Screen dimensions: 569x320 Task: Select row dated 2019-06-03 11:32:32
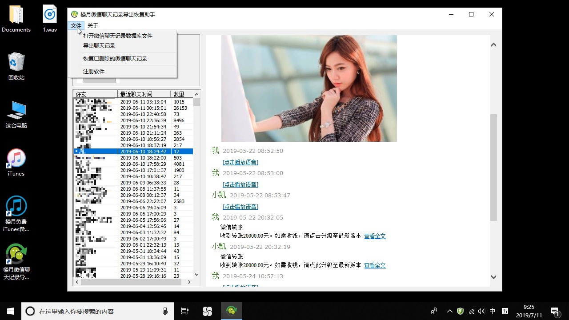point(133,232)
